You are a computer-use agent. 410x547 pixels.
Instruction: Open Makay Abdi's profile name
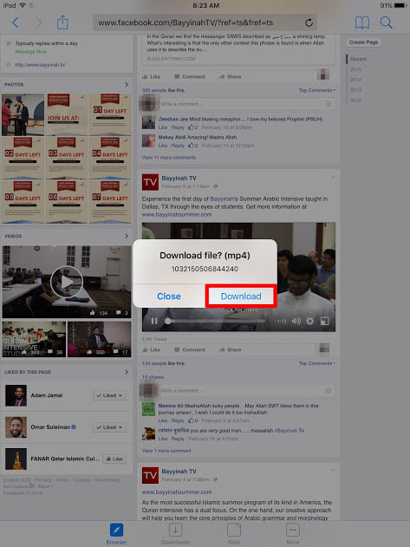tap(172, 137)
